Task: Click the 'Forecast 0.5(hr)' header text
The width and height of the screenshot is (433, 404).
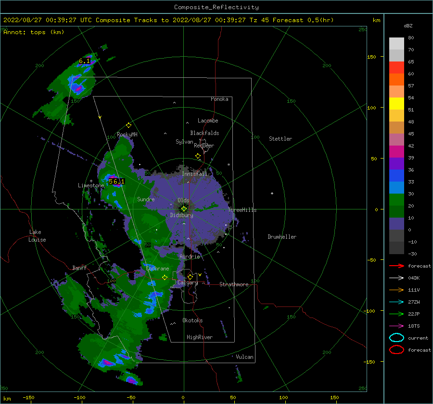Action: tap(303, 20)
